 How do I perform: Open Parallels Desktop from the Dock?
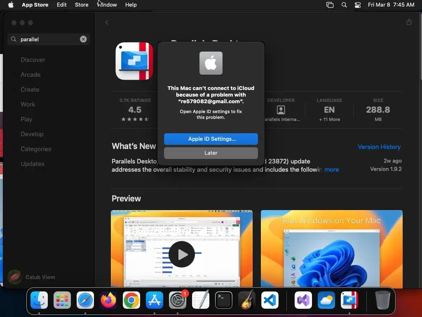click(x=349, y=300)
